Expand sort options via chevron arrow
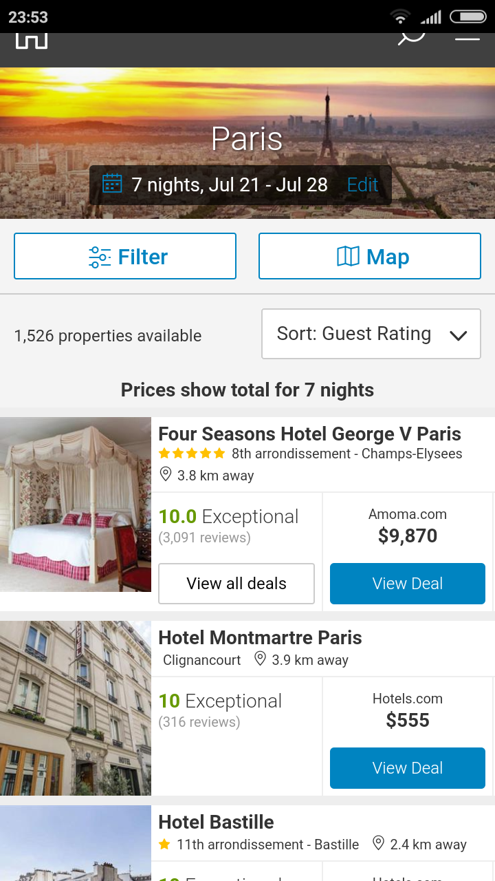 point(458,335)
